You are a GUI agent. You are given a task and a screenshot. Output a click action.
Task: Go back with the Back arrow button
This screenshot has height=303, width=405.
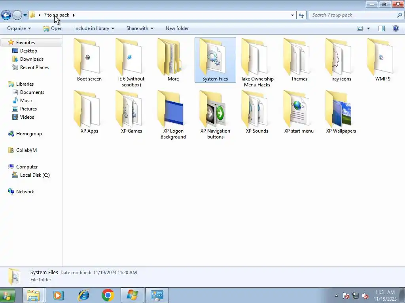tap(6, 15)
